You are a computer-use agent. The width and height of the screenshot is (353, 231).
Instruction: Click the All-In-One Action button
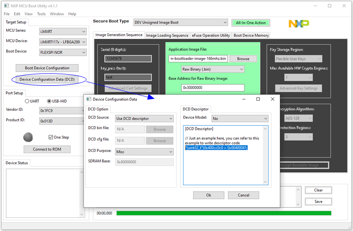(x=251, y=23)
